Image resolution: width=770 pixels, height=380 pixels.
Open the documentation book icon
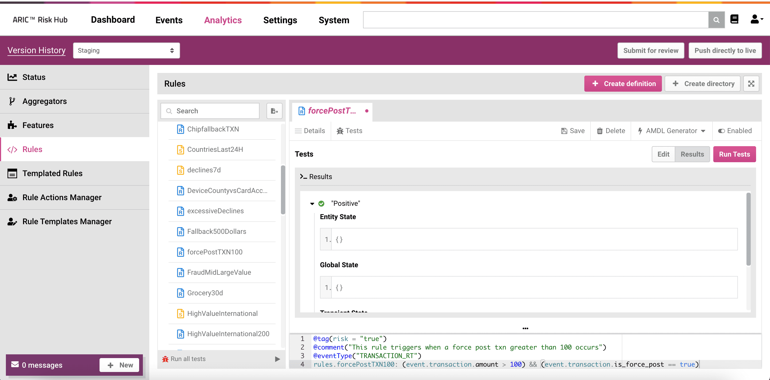point(734,19)
